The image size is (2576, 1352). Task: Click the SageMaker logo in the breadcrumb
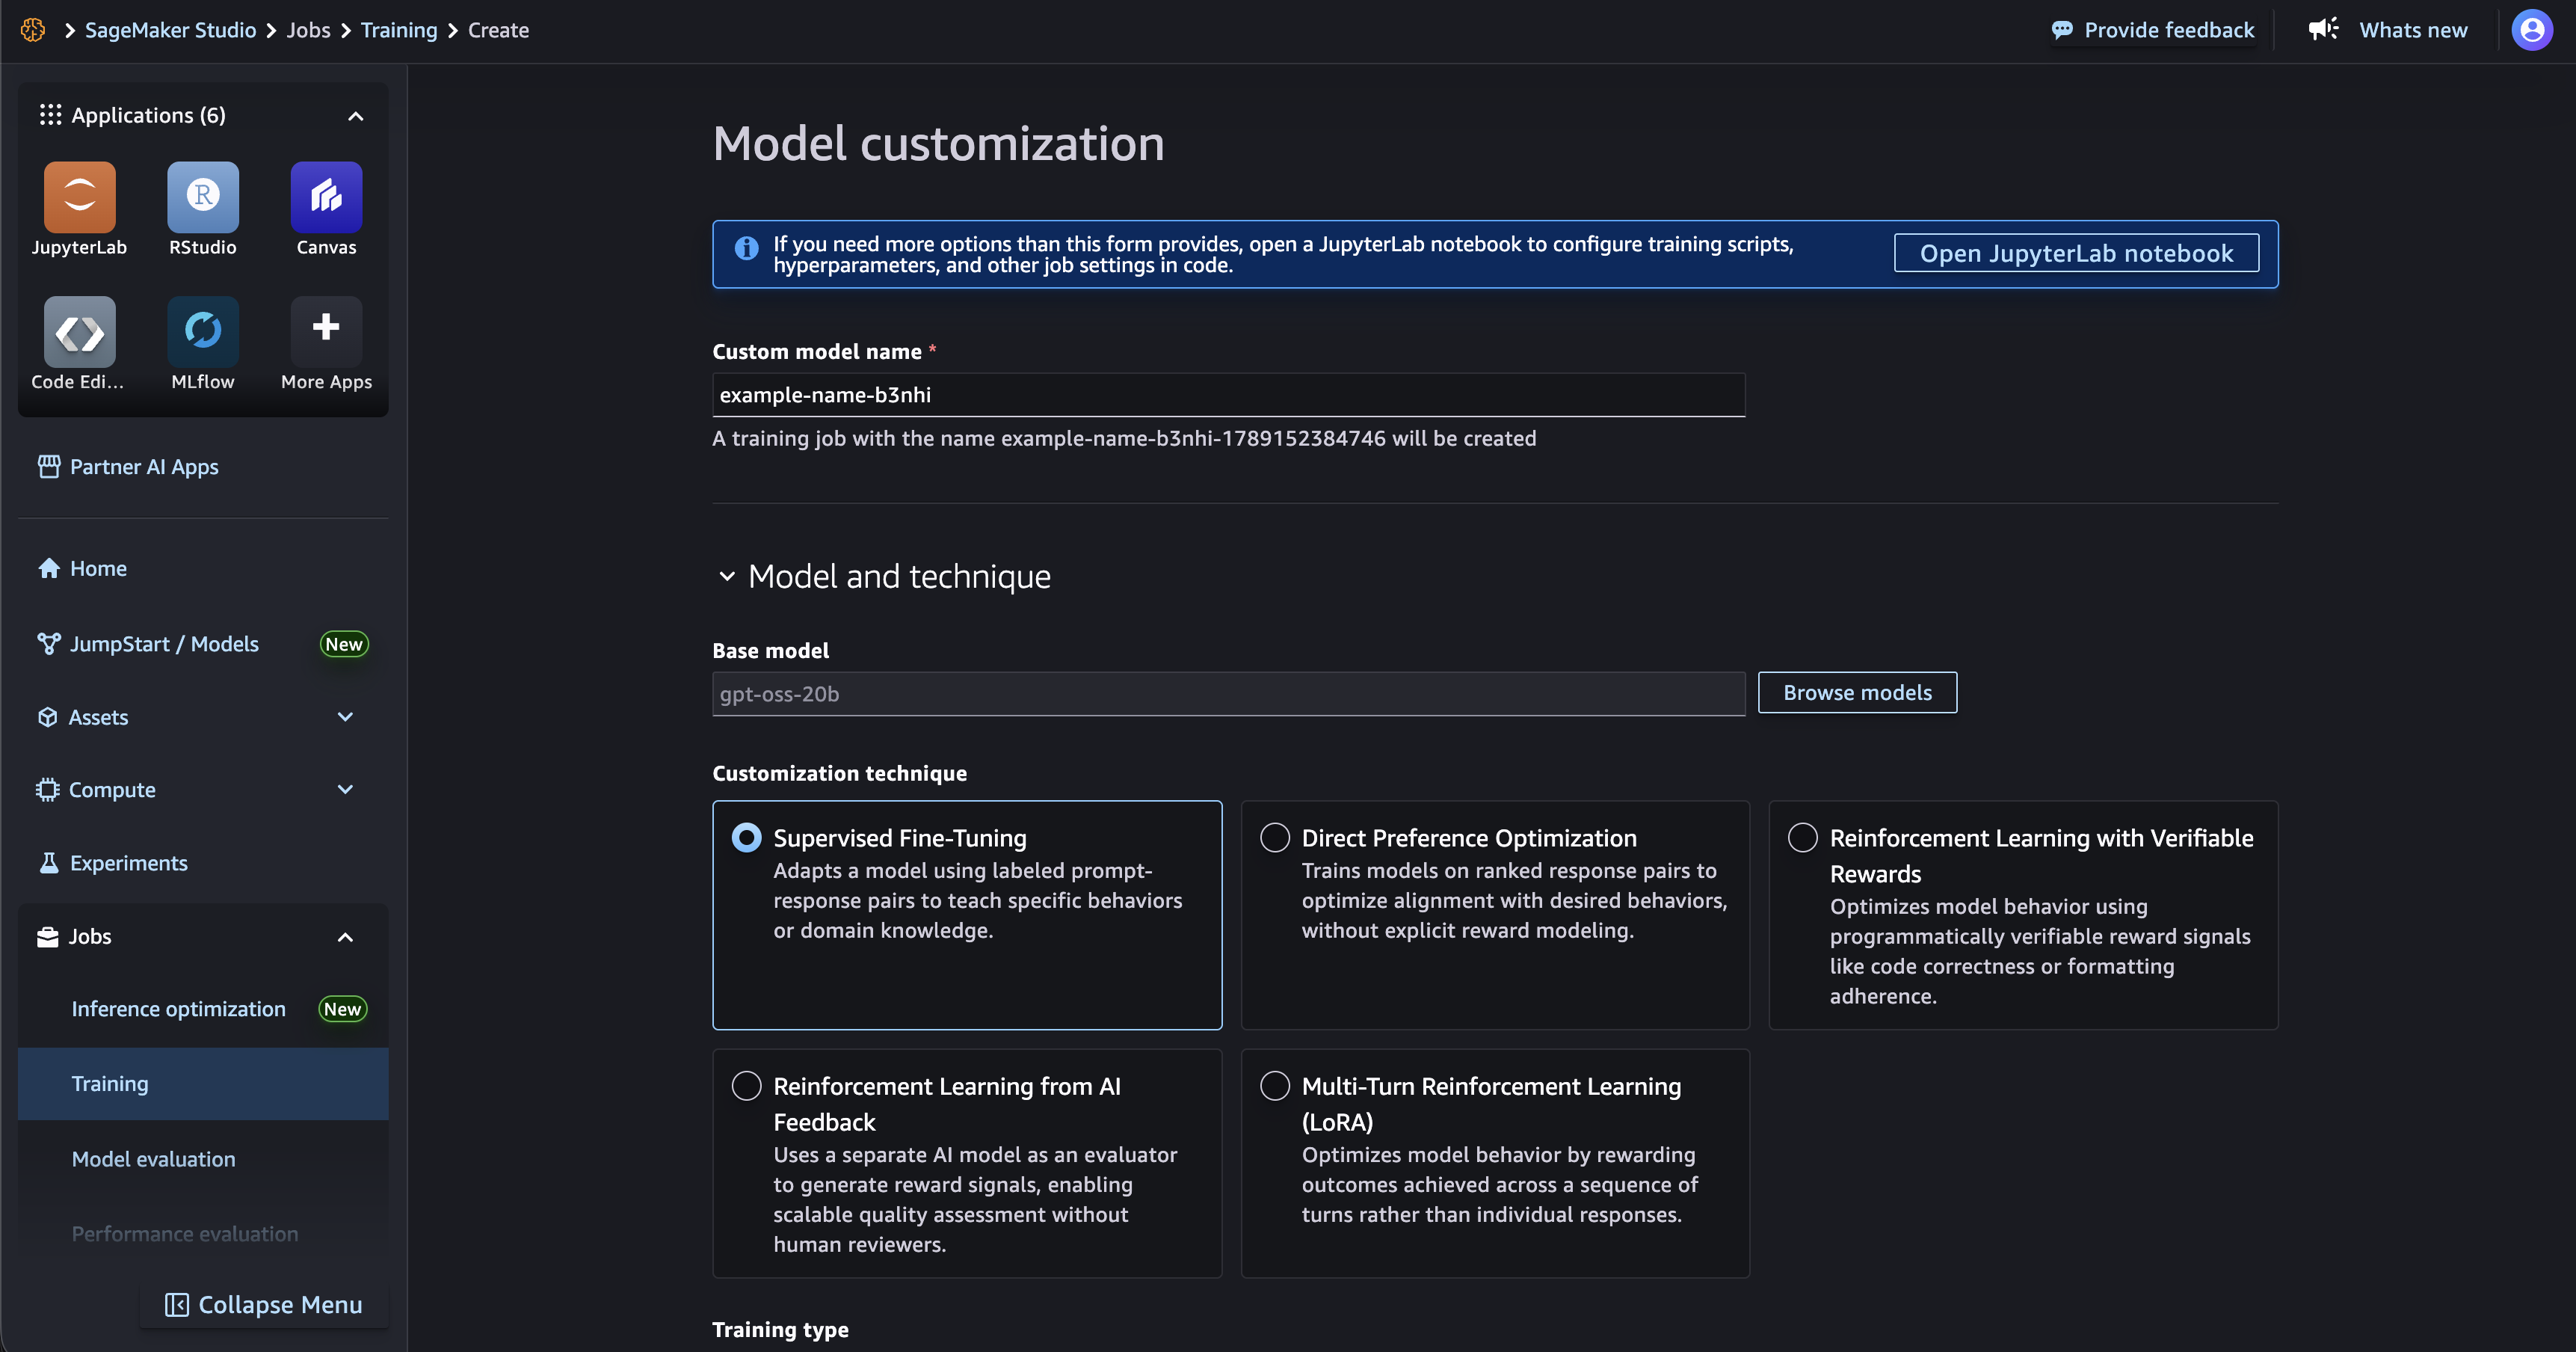[33, 30]
